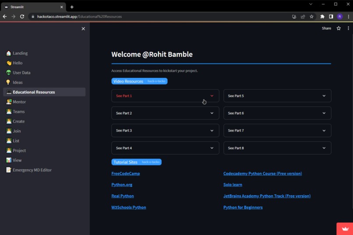Image resolution: width=353 pixels, height=235 pixels.
Task: Open the Mentor page in sidebar
Action: click(44, 102)
